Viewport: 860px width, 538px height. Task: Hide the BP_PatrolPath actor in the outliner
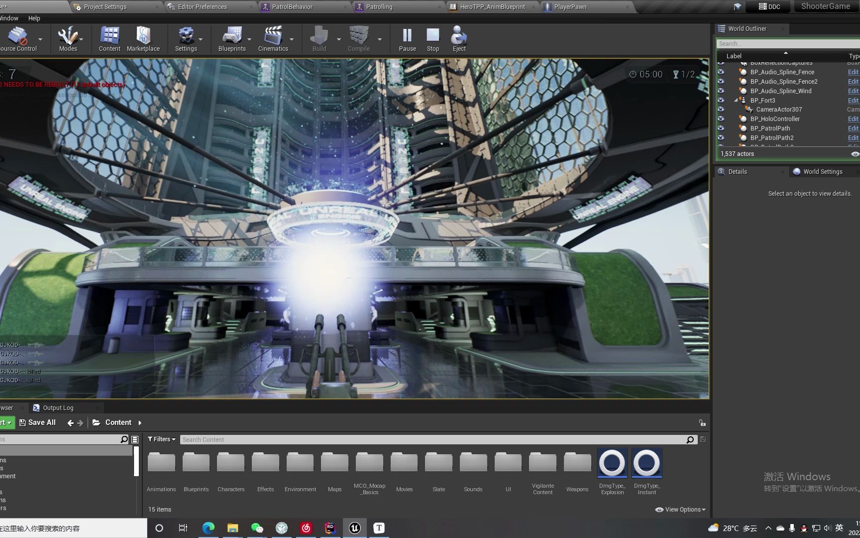tap(721, 128)
